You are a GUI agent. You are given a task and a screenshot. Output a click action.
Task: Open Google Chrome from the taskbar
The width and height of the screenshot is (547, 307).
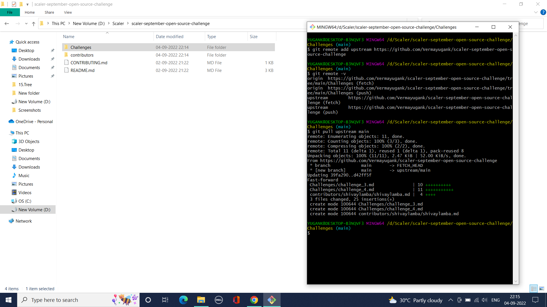[x=254, y=300]
